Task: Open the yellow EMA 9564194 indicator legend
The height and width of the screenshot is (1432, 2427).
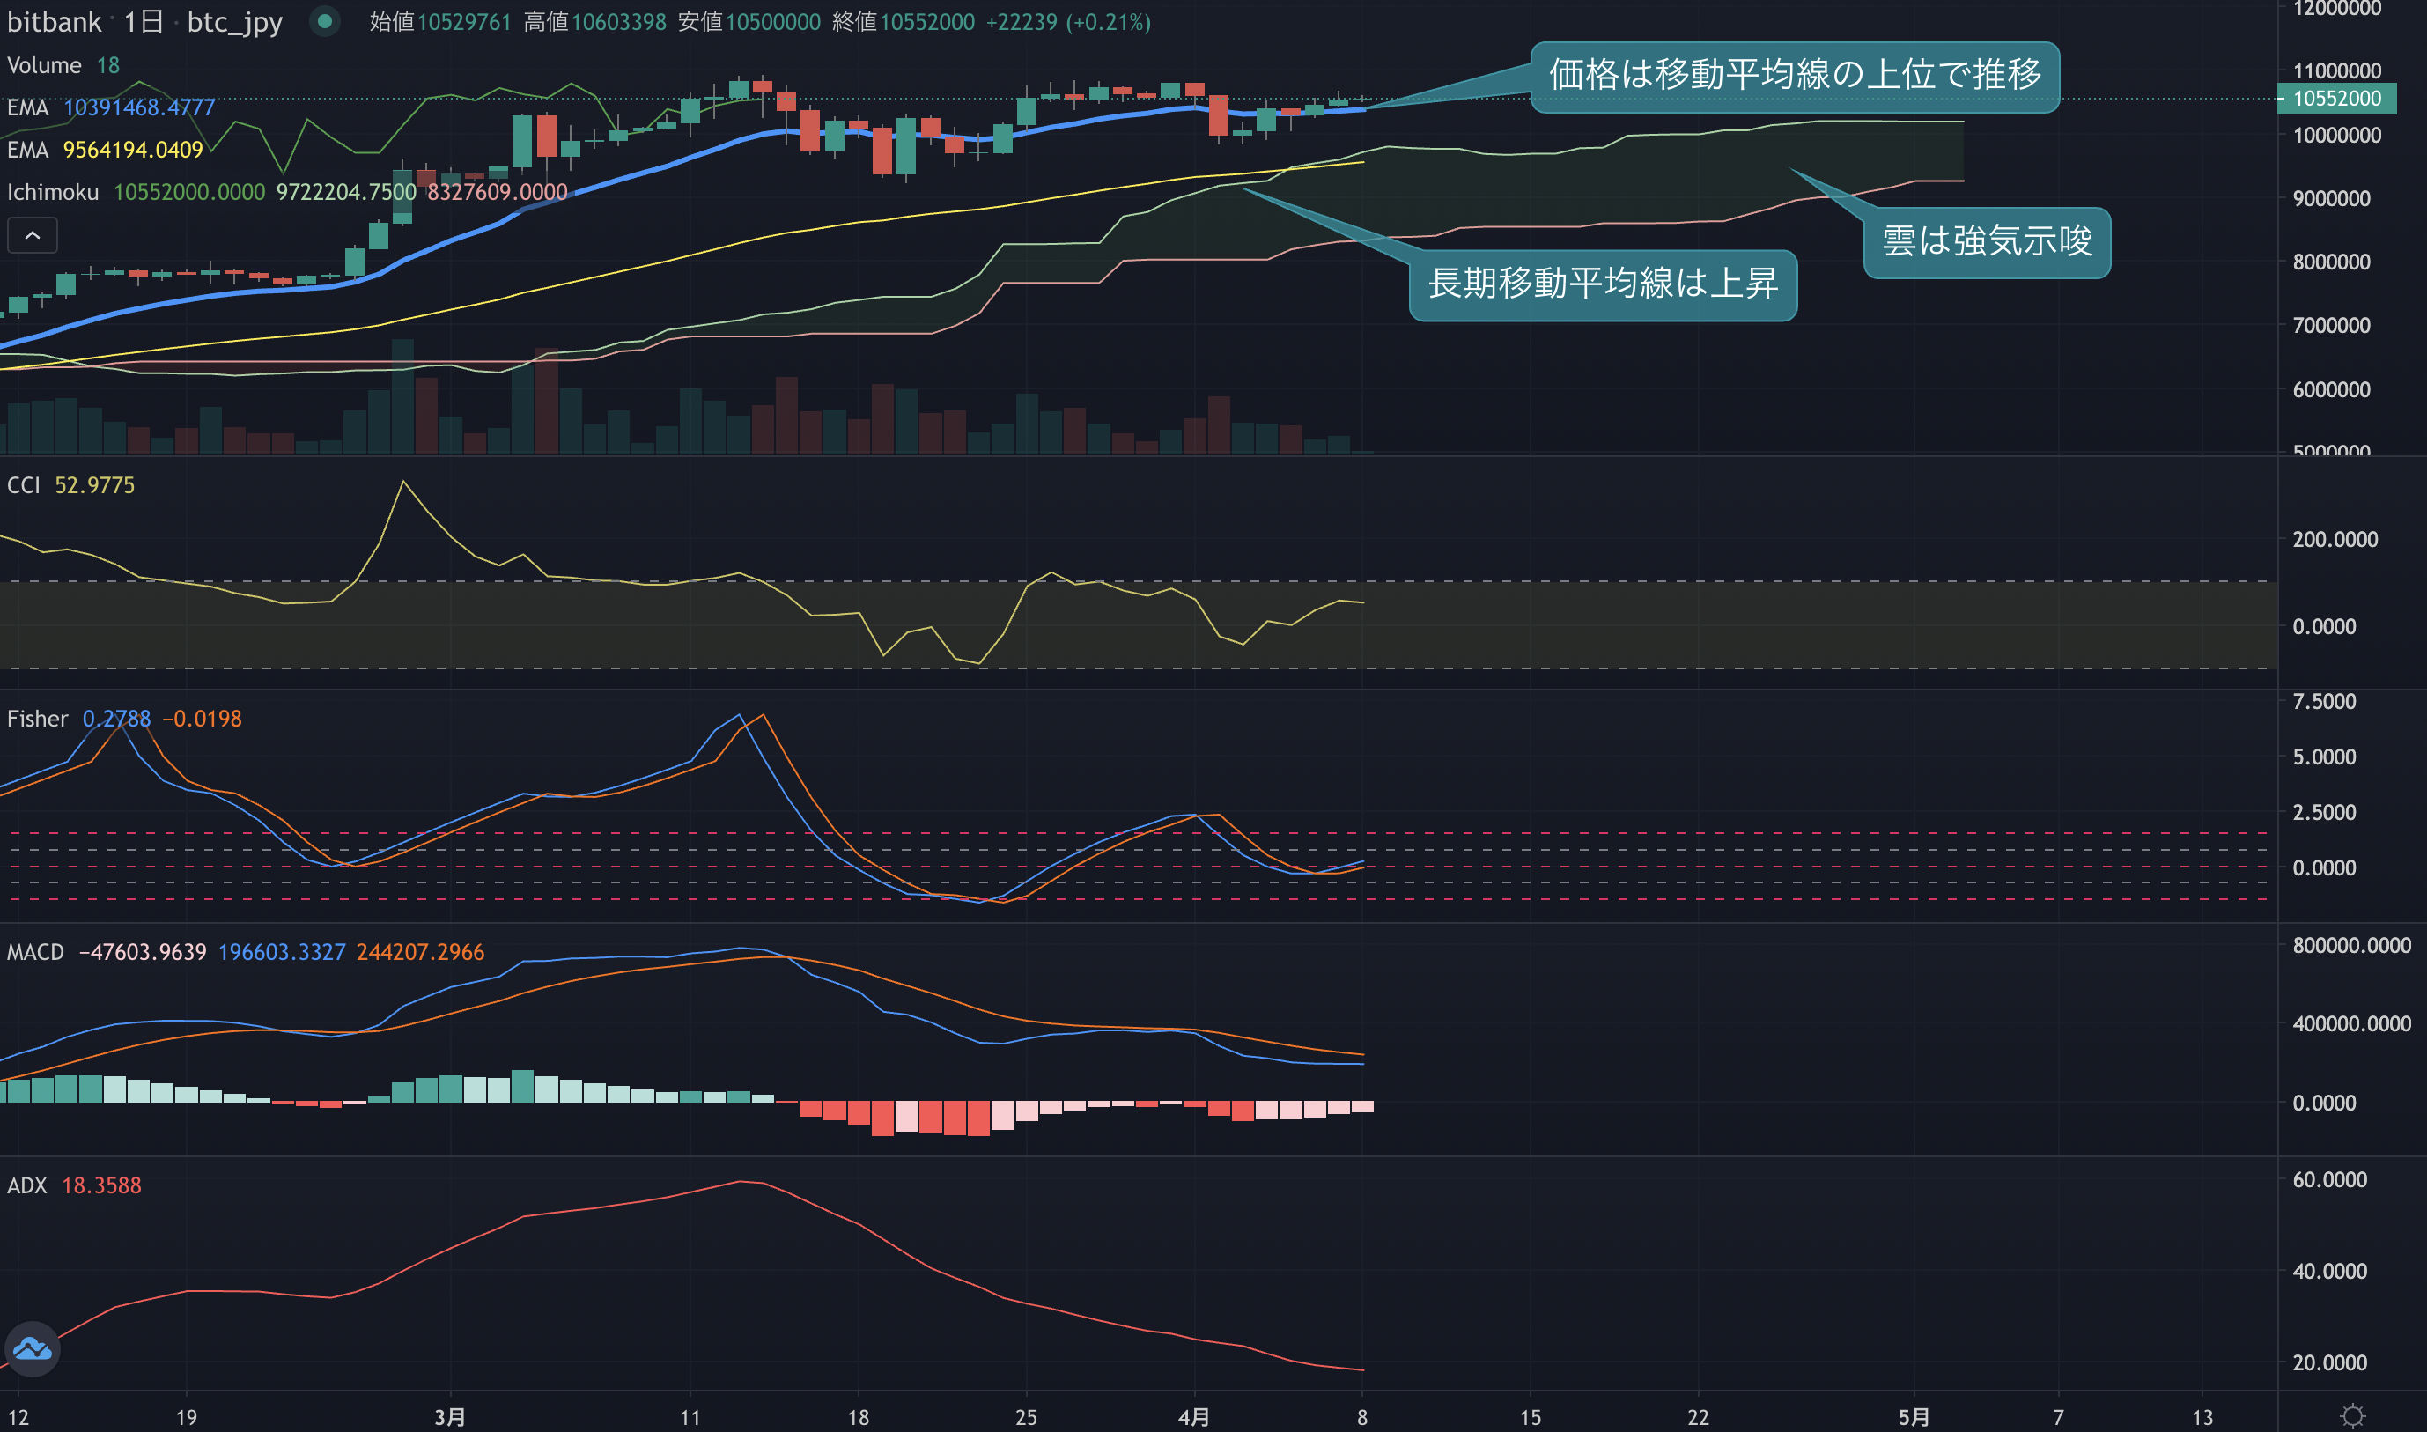Action: tap(105, 150)
